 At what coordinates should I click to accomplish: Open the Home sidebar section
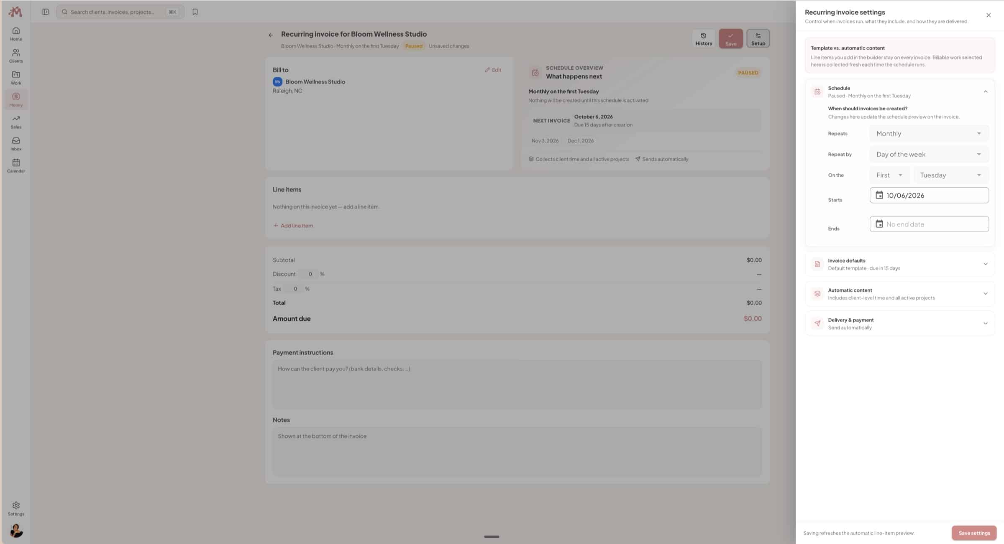(16, 34)
